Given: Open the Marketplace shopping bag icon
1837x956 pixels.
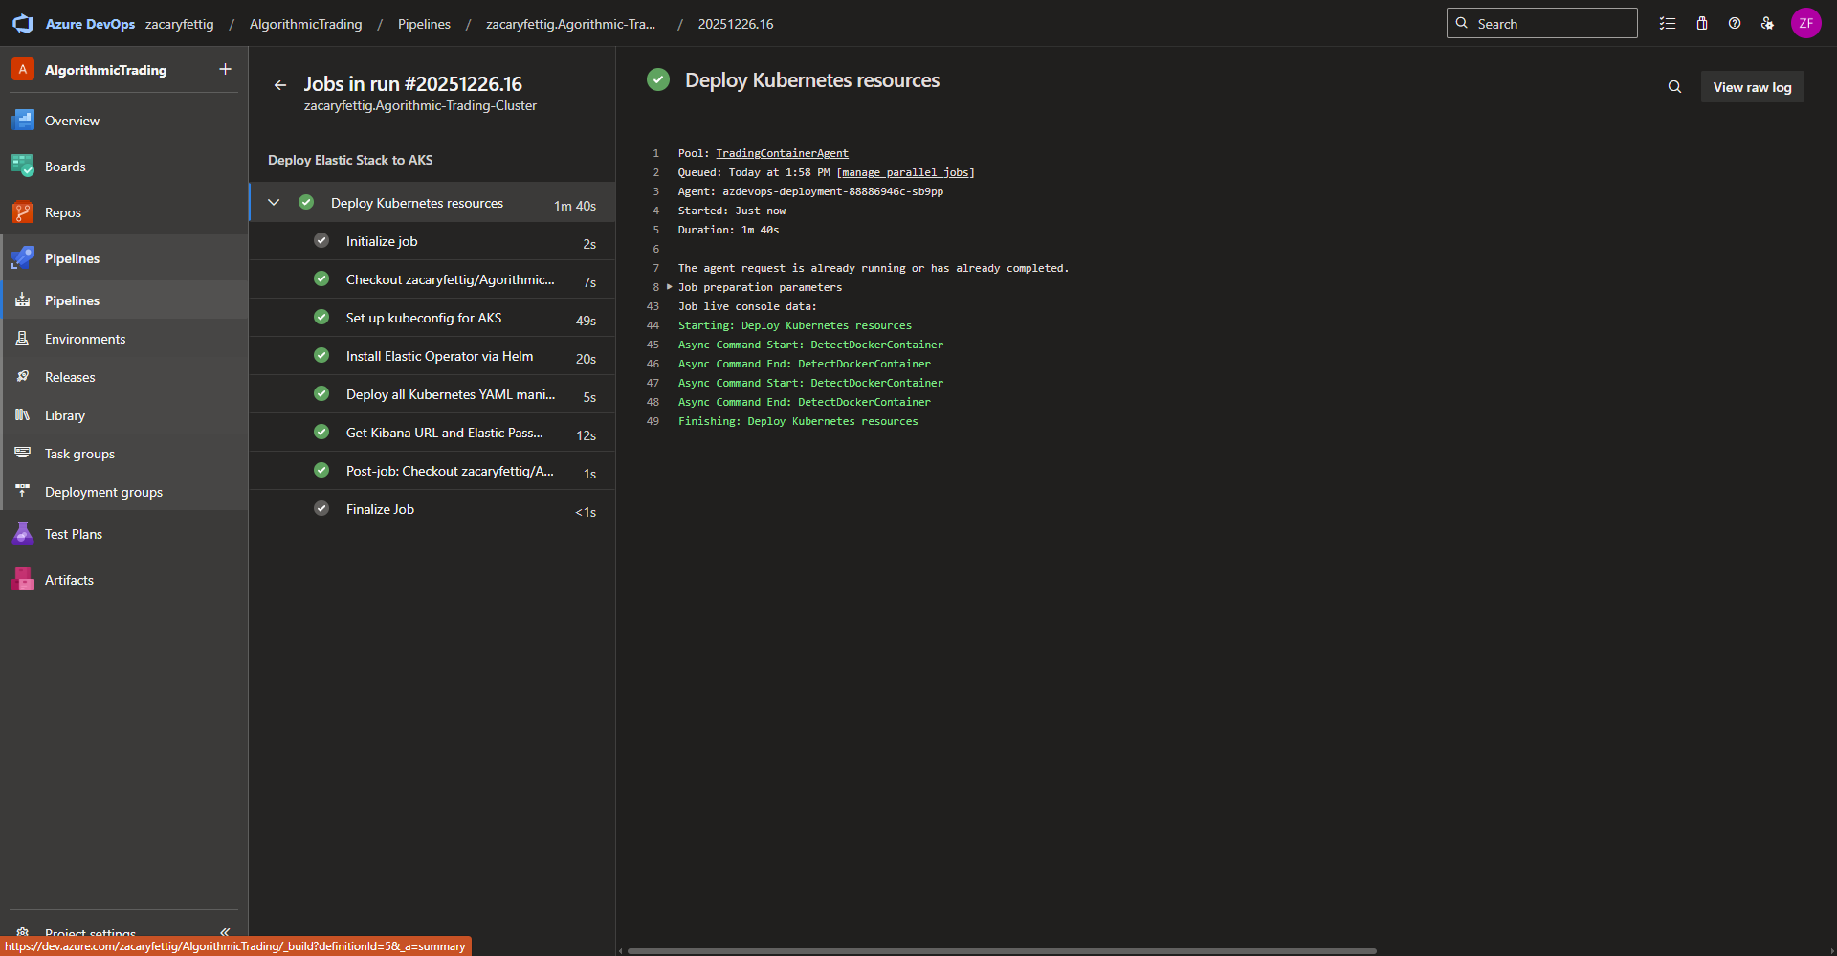Looking at the screenshot, I should click(x=1702, y=24).
